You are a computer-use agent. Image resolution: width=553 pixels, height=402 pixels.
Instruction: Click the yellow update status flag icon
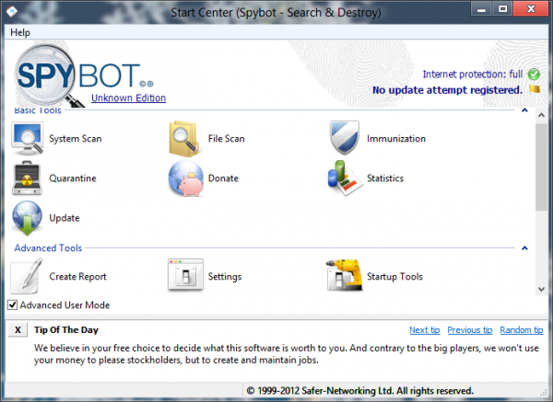pos(535,89)
